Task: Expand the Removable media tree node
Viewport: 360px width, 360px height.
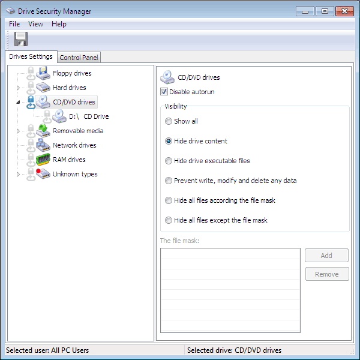Action: (18, 131)
